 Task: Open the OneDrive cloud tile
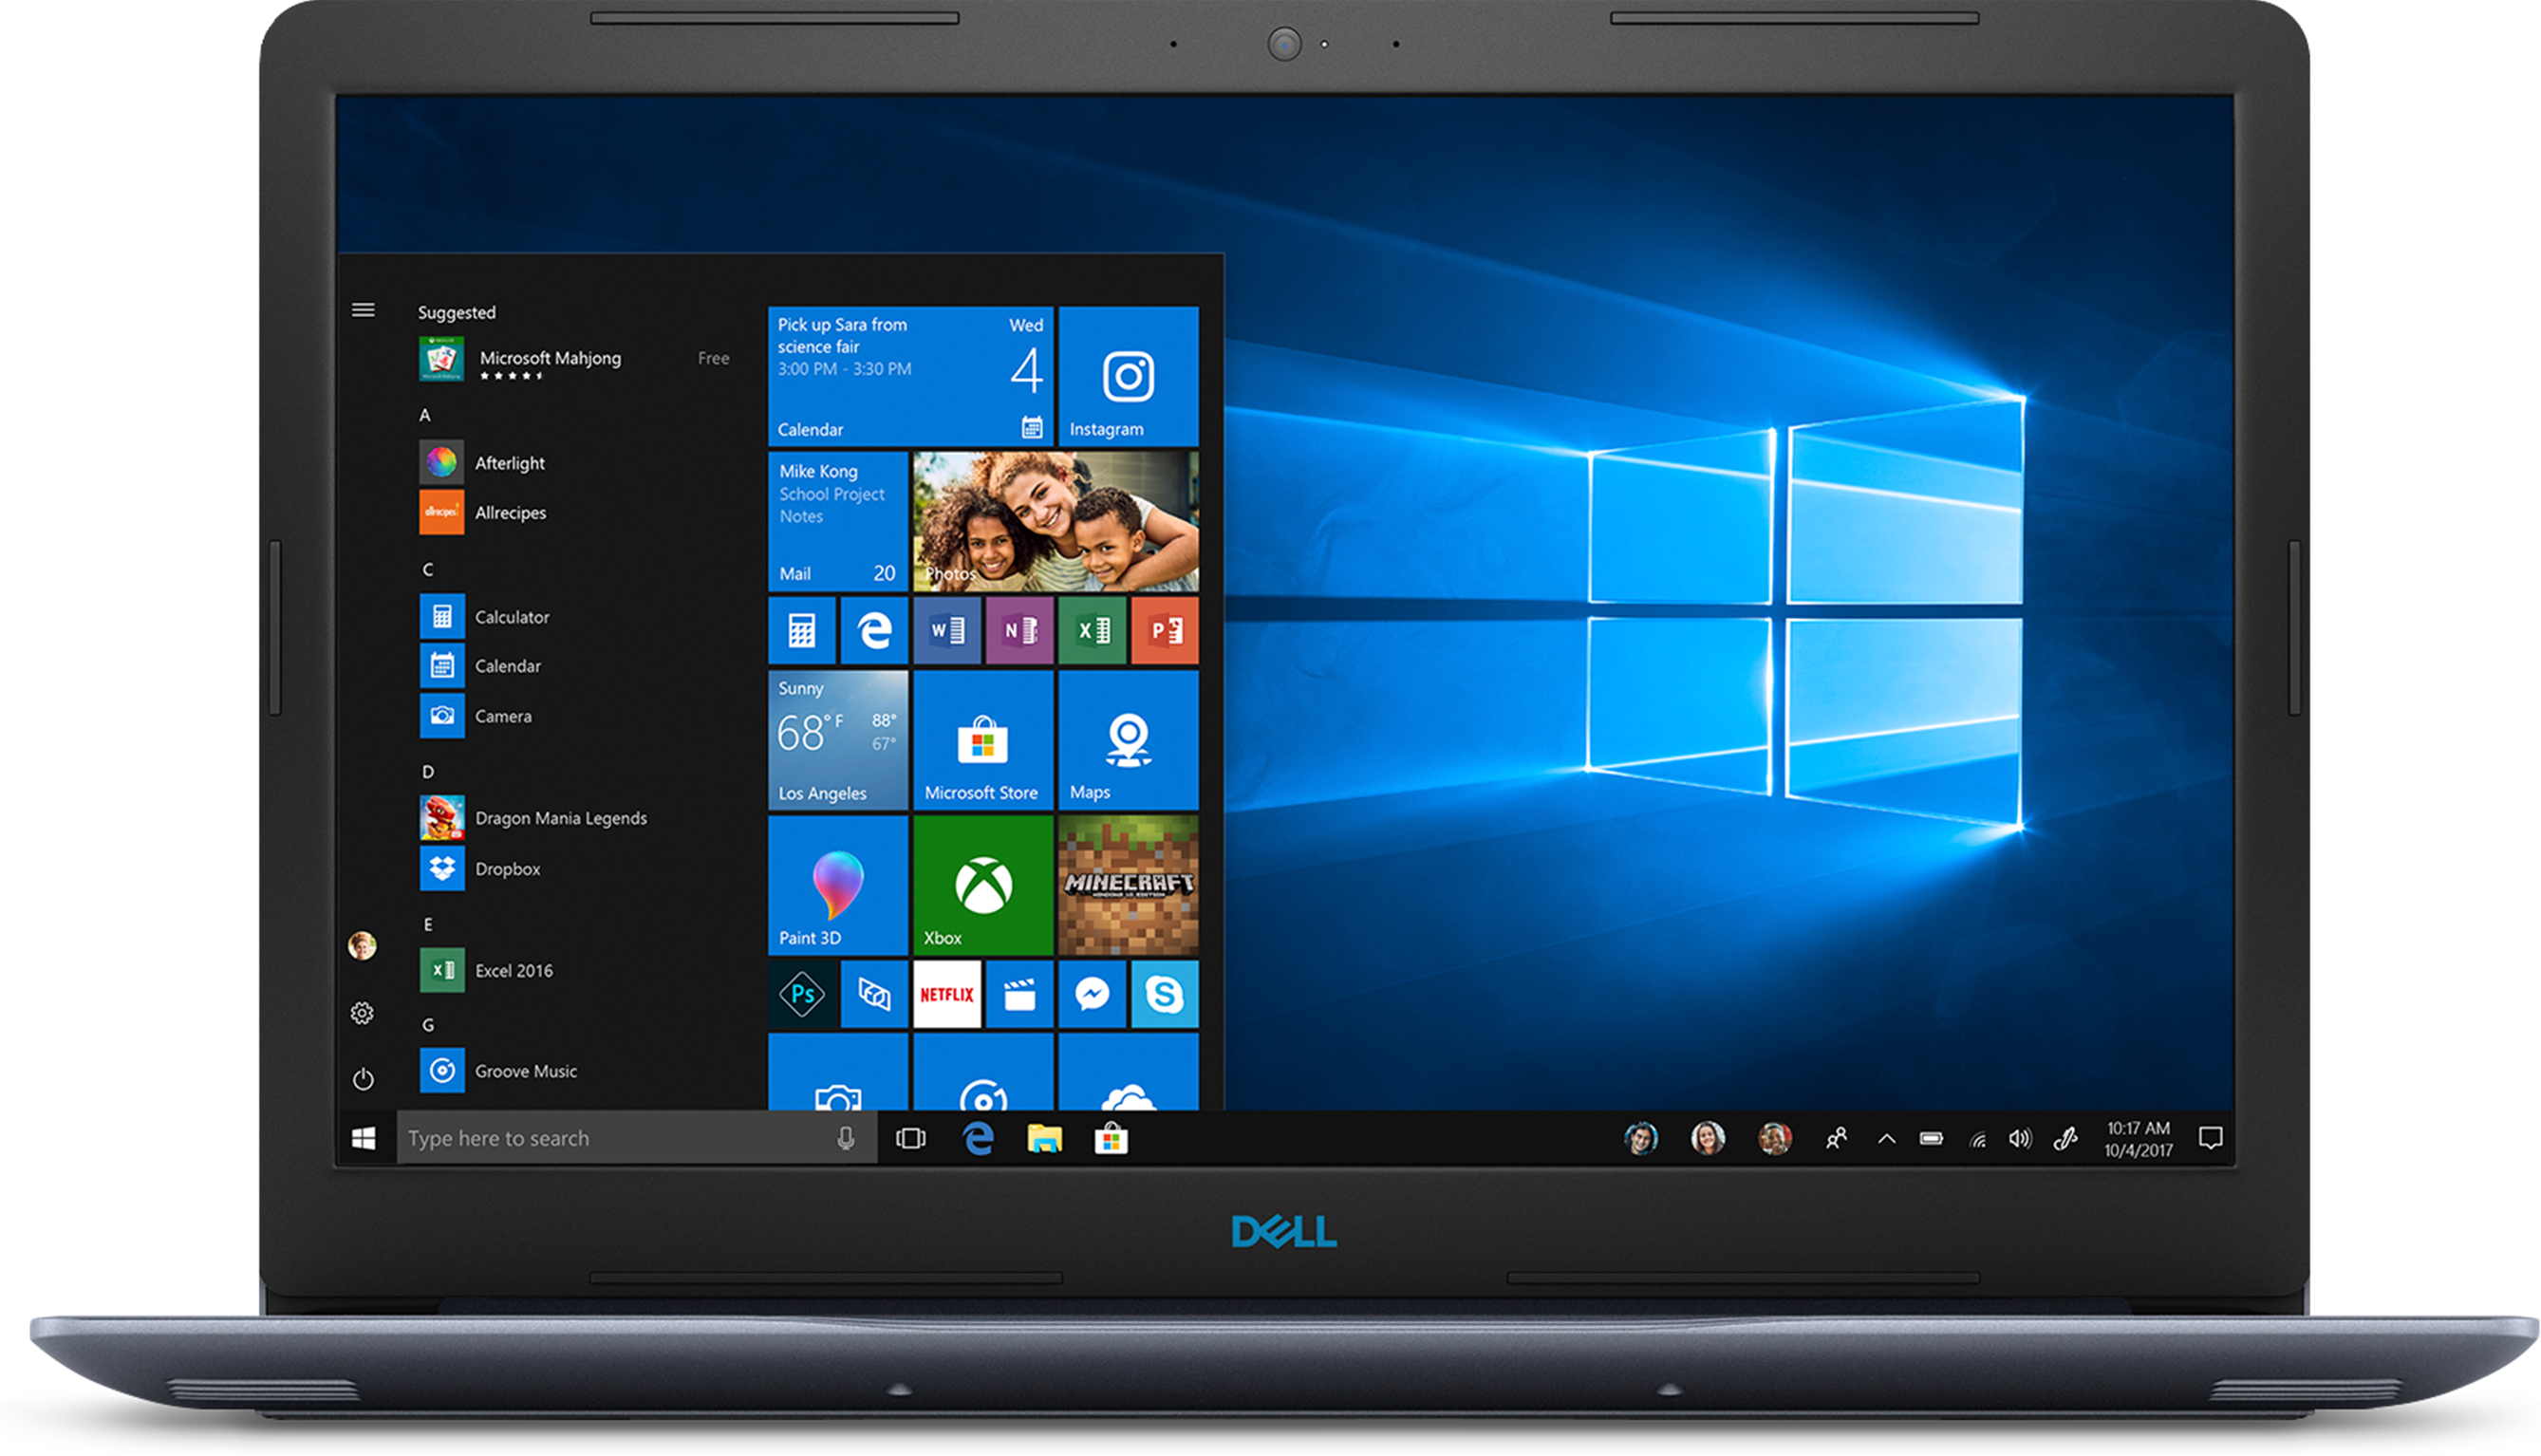[1128, 1072]
